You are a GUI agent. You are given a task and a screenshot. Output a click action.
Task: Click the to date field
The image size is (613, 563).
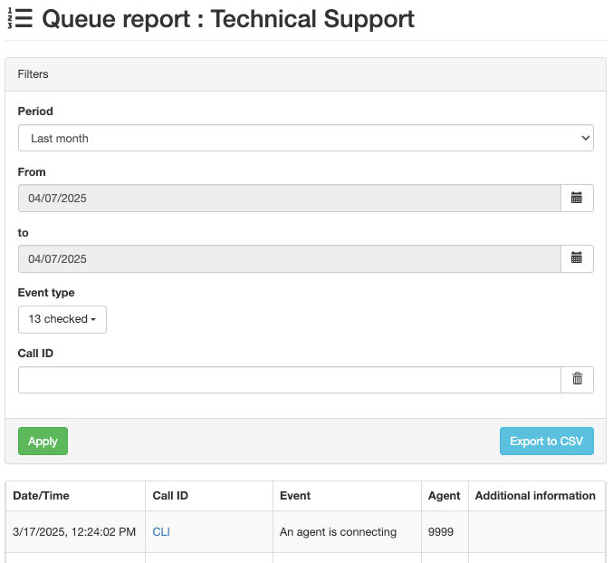click(x=289, y=258)
